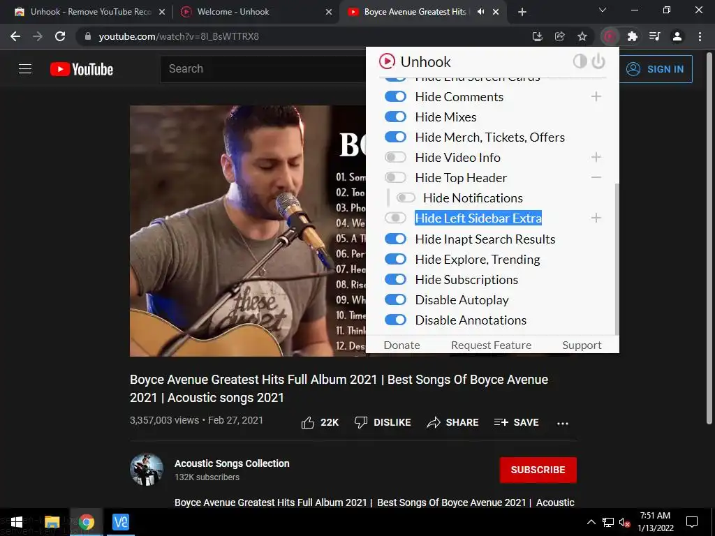Click the Unhook logo in popup header

(387, 61)
